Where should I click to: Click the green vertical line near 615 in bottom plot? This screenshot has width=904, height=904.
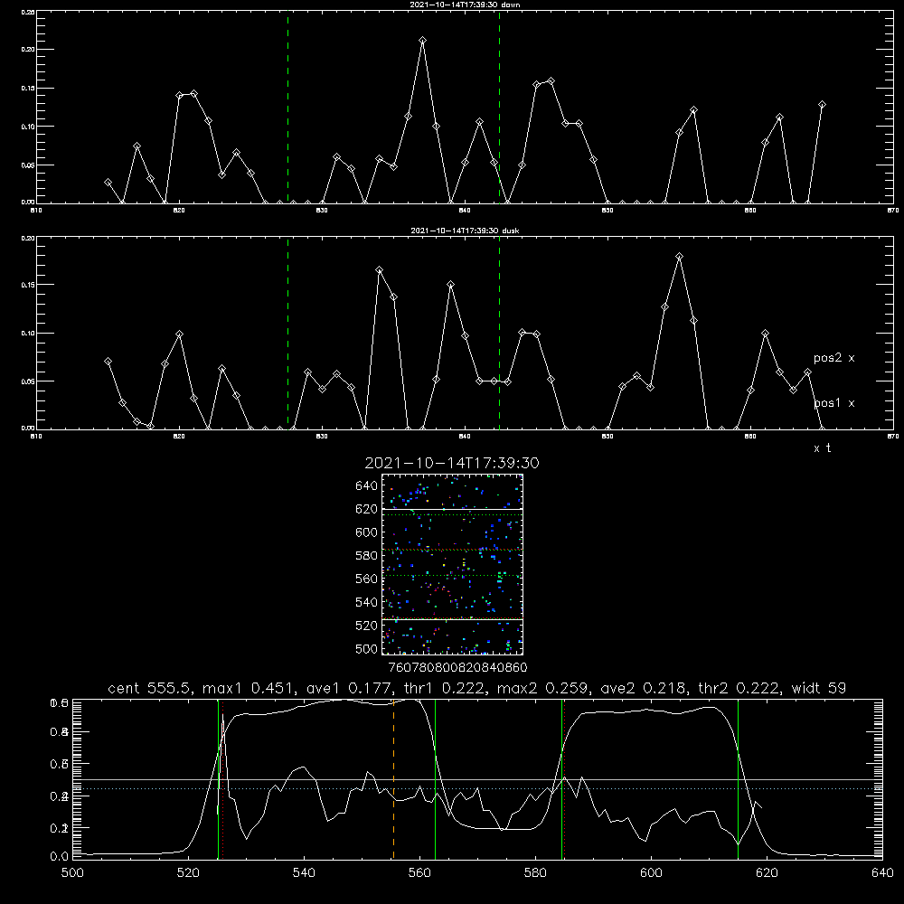(x=738, y=778)
